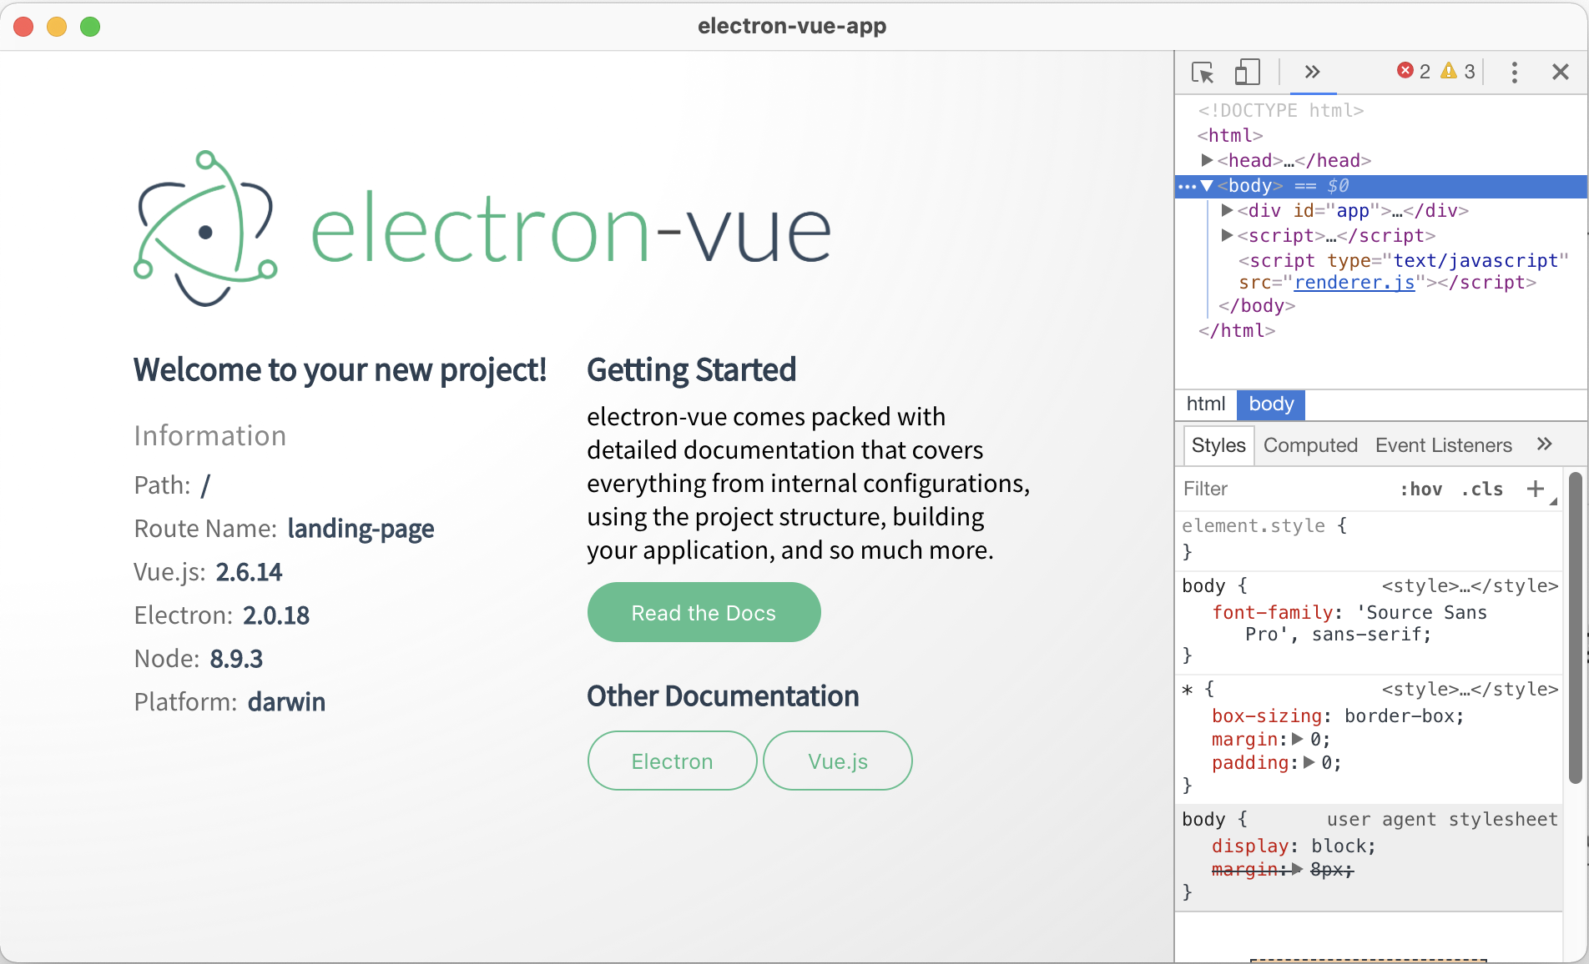
Task: Select the script type text/javascript node
Action: click(1402, 272)
